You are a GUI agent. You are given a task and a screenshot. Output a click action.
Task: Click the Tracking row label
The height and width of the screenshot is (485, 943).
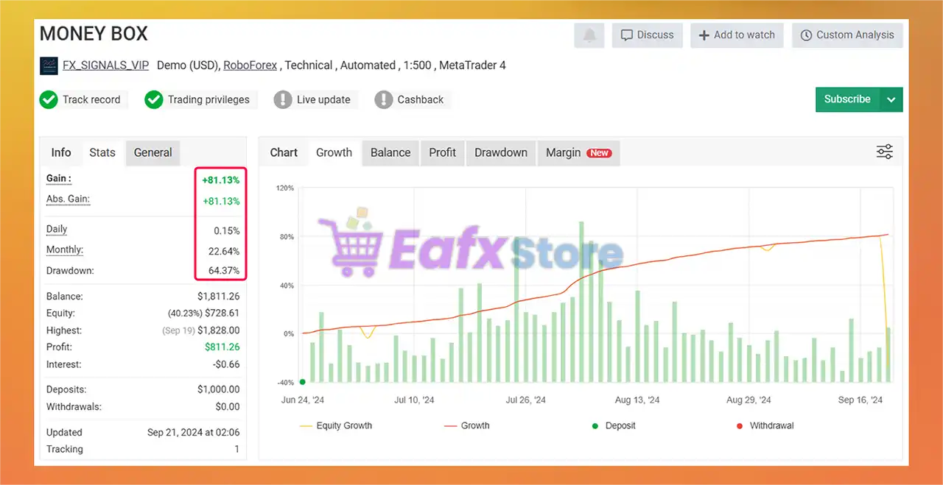tap(65, 450)
